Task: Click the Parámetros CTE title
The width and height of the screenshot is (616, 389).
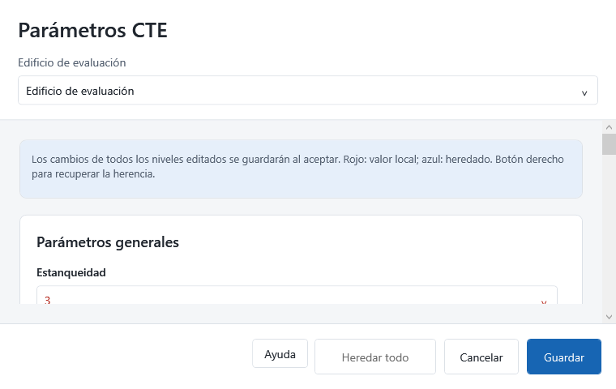Action: pos(92,30)
